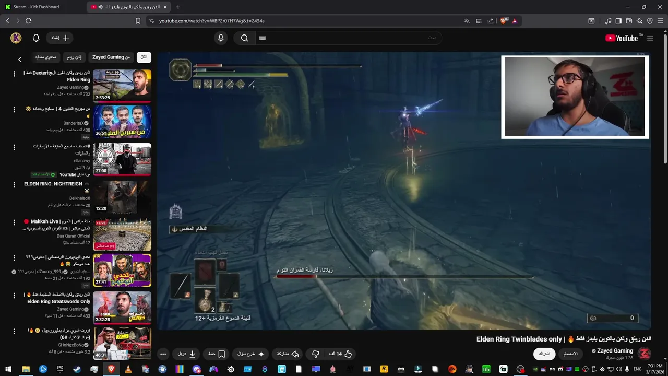
Task: Click the Join (الانضمام) membership button
Action: tap(571, 354)
